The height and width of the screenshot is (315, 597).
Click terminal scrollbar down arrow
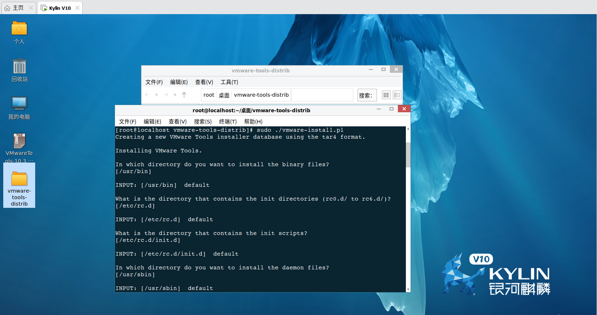[x=408, y=290]
